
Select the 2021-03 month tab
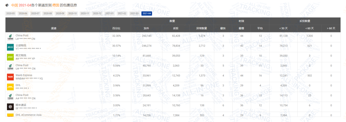[134, 14]
